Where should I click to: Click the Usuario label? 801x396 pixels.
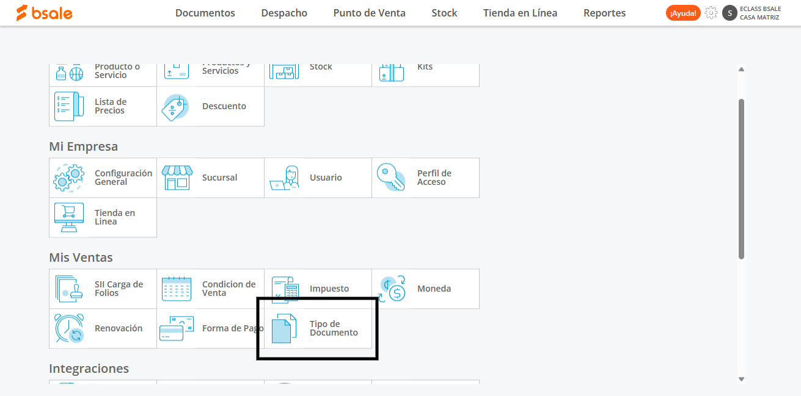[326, 178]
